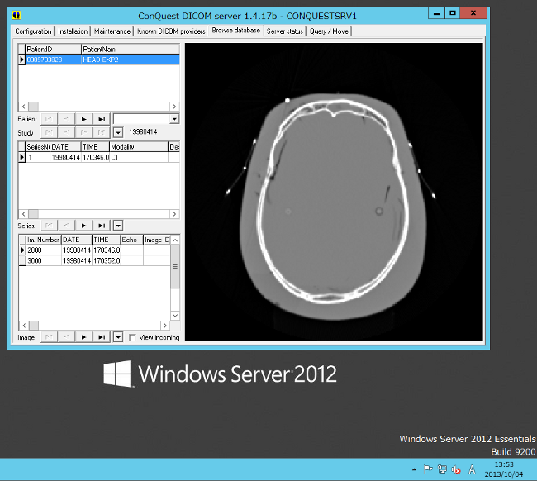Jump to last image
This screenshot has width=537, height=481.
(102, 337)
